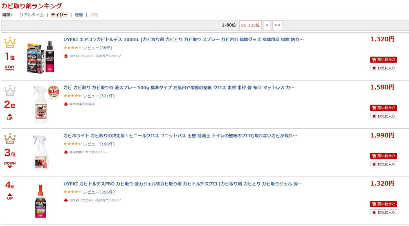Visit UYEKI shop link under rank 4 item
409x226 pixels.
(x=95, y=200)
